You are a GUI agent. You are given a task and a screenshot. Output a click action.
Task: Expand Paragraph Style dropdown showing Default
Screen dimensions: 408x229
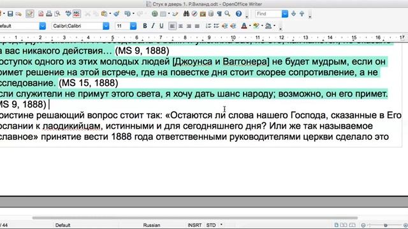pos(43,26)
